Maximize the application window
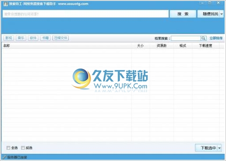This screenshot has width=226, height=161. [x=210, y=3]
